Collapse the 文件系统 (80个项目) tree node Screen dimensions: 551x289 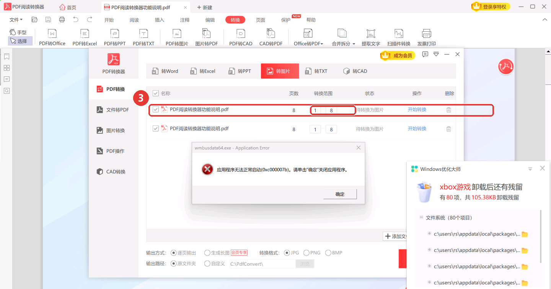tap(421, 217)
